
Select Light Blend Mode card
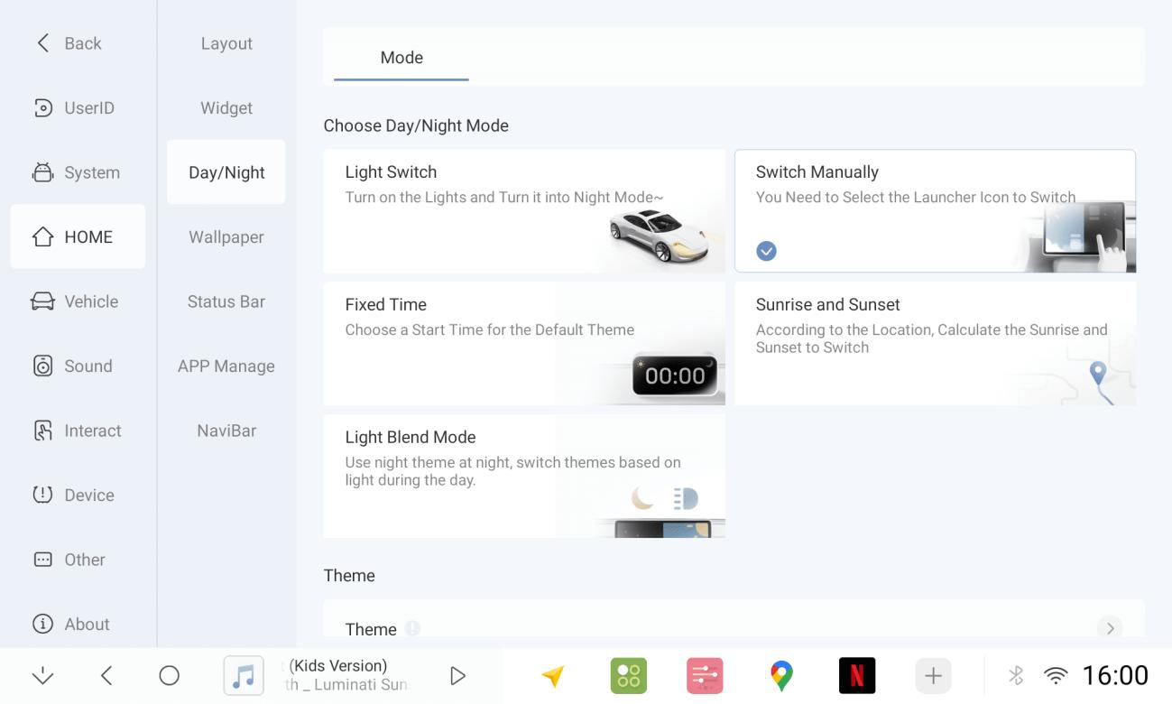click(x=524, y=477)
